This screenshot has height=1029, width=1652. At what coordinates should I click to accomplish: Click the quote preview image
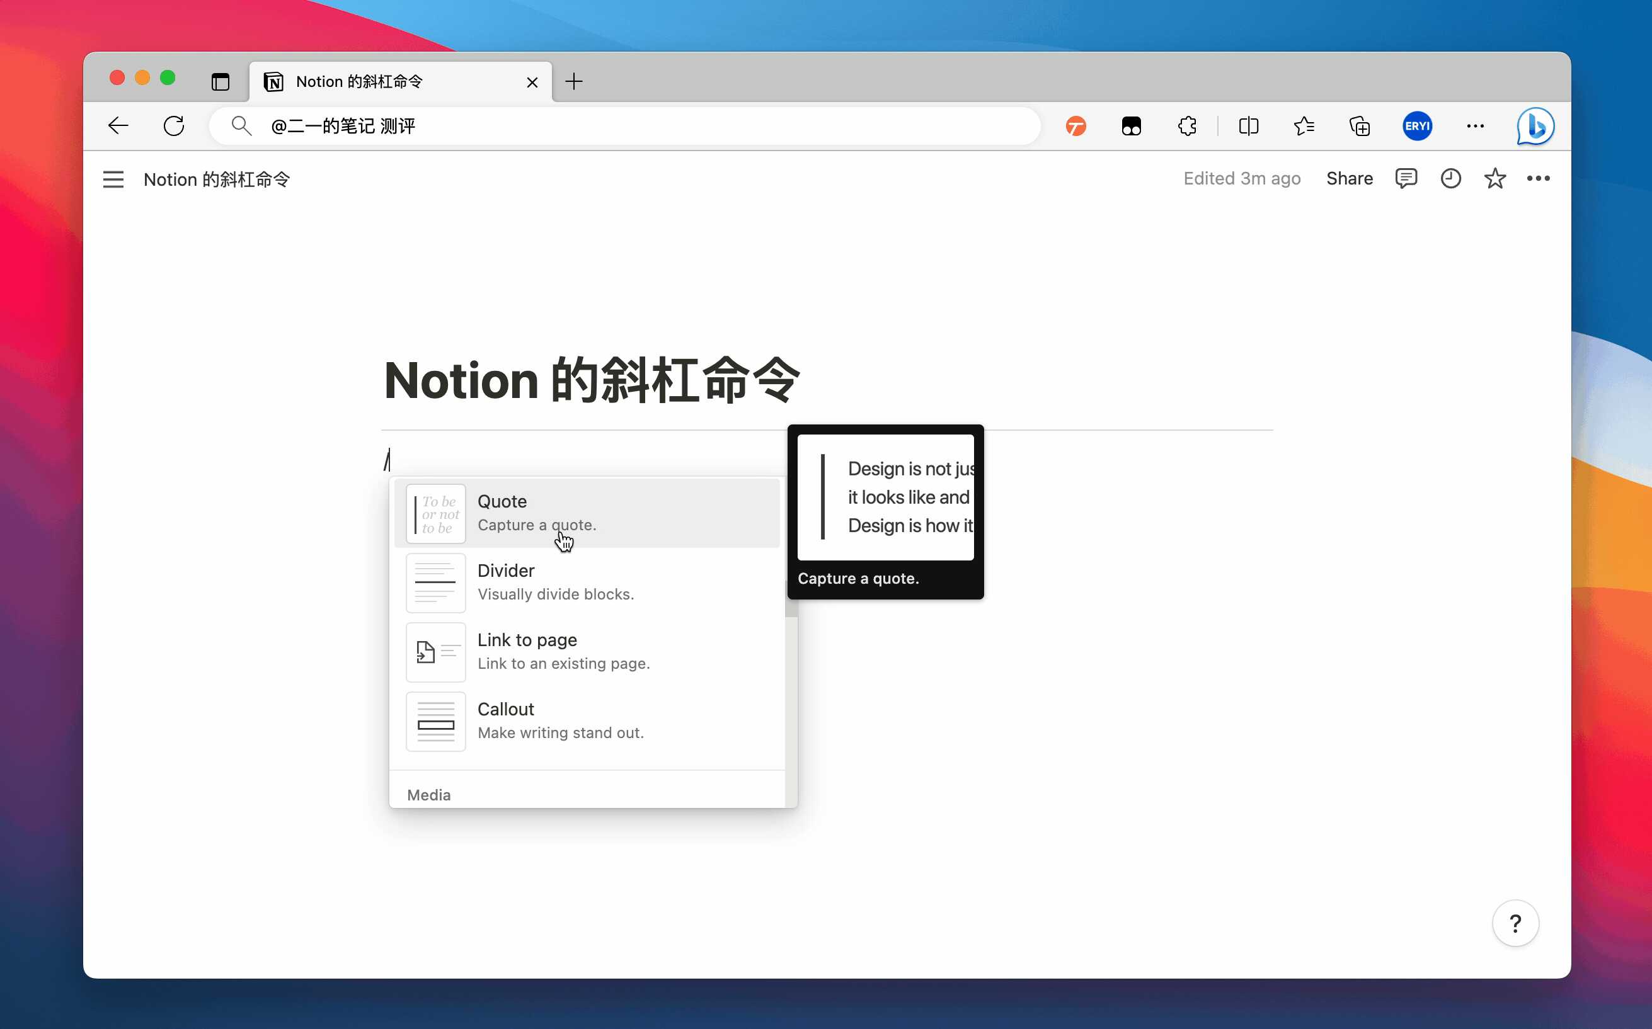[886, 497]
